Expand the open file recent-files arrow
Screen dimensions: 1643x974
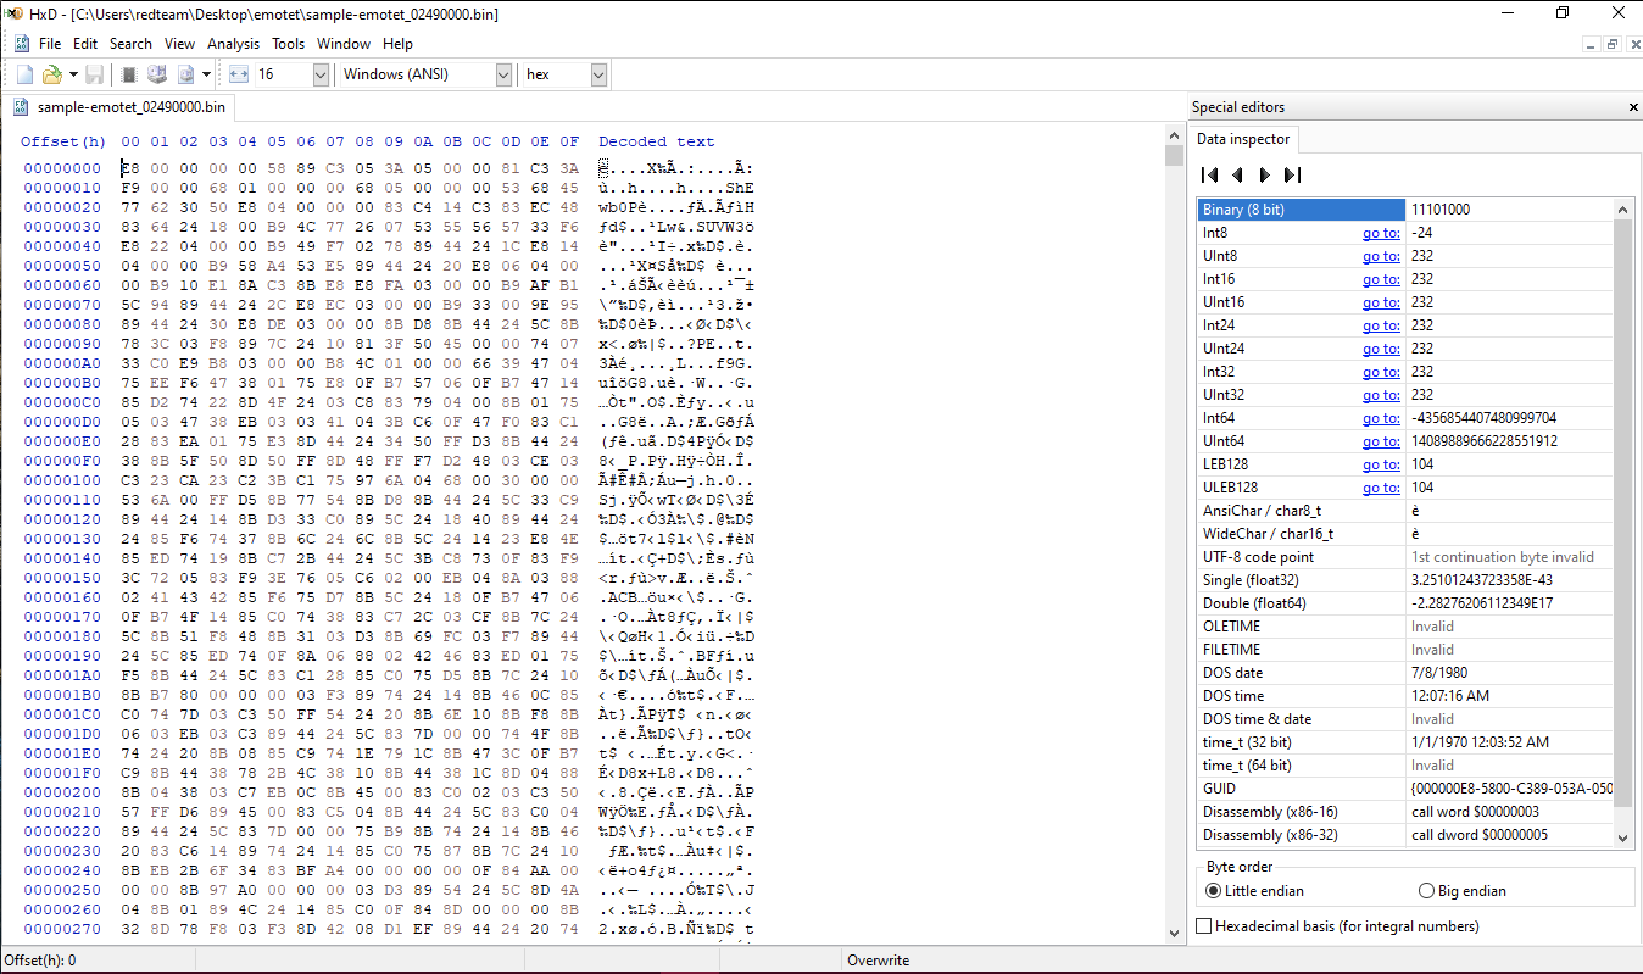coord(74,75)
